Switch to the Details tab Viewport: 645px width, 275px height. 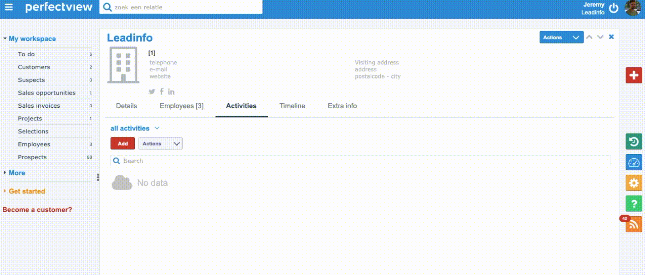pos(126,106)
